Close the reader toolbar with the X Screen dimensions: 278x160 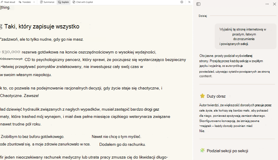pyautogui.click(x=189, y=2)
